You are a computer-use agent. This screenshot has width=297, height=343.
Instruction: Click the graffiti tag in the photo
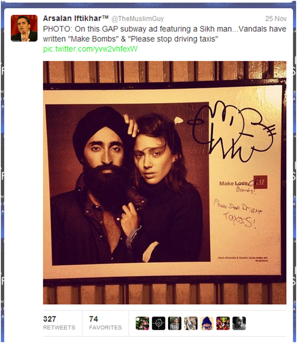(232, 131)
